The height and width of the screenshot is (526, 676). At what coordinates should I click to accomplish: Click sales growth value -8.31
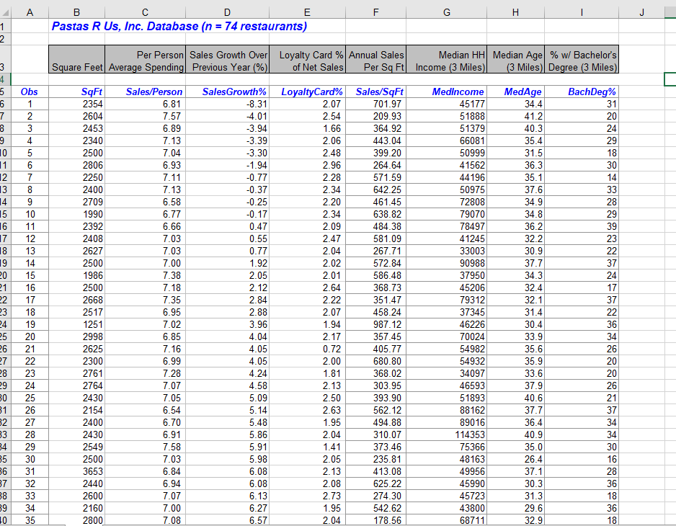(x=227, y=104)
